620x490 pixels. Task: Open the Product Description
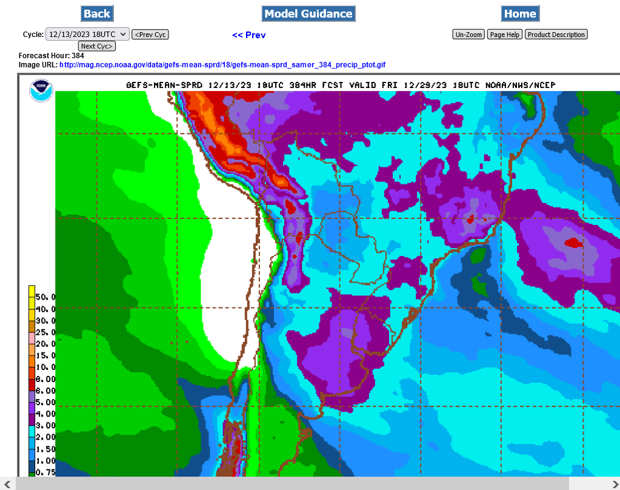coord(556,35)
